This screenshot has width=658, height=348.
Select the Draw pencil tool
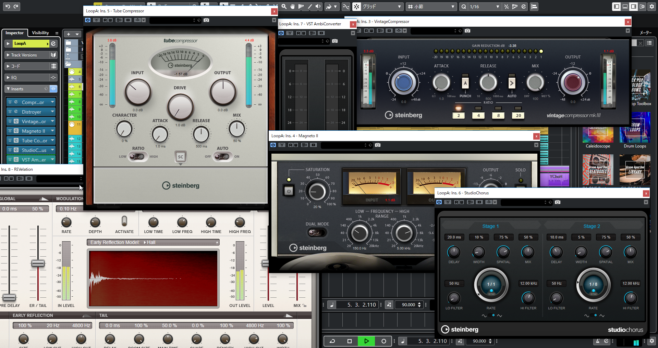tap(310, 7)
